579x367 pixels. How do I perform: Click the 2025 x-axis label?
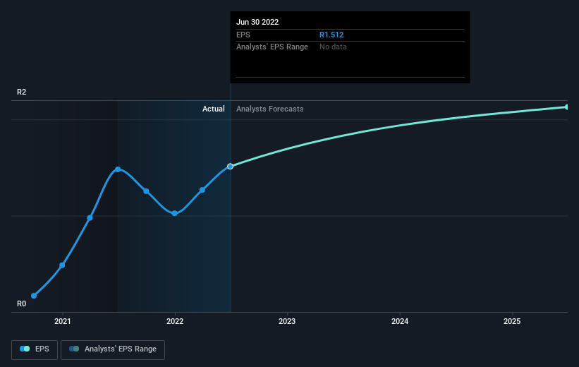click(x=512, y=321)
